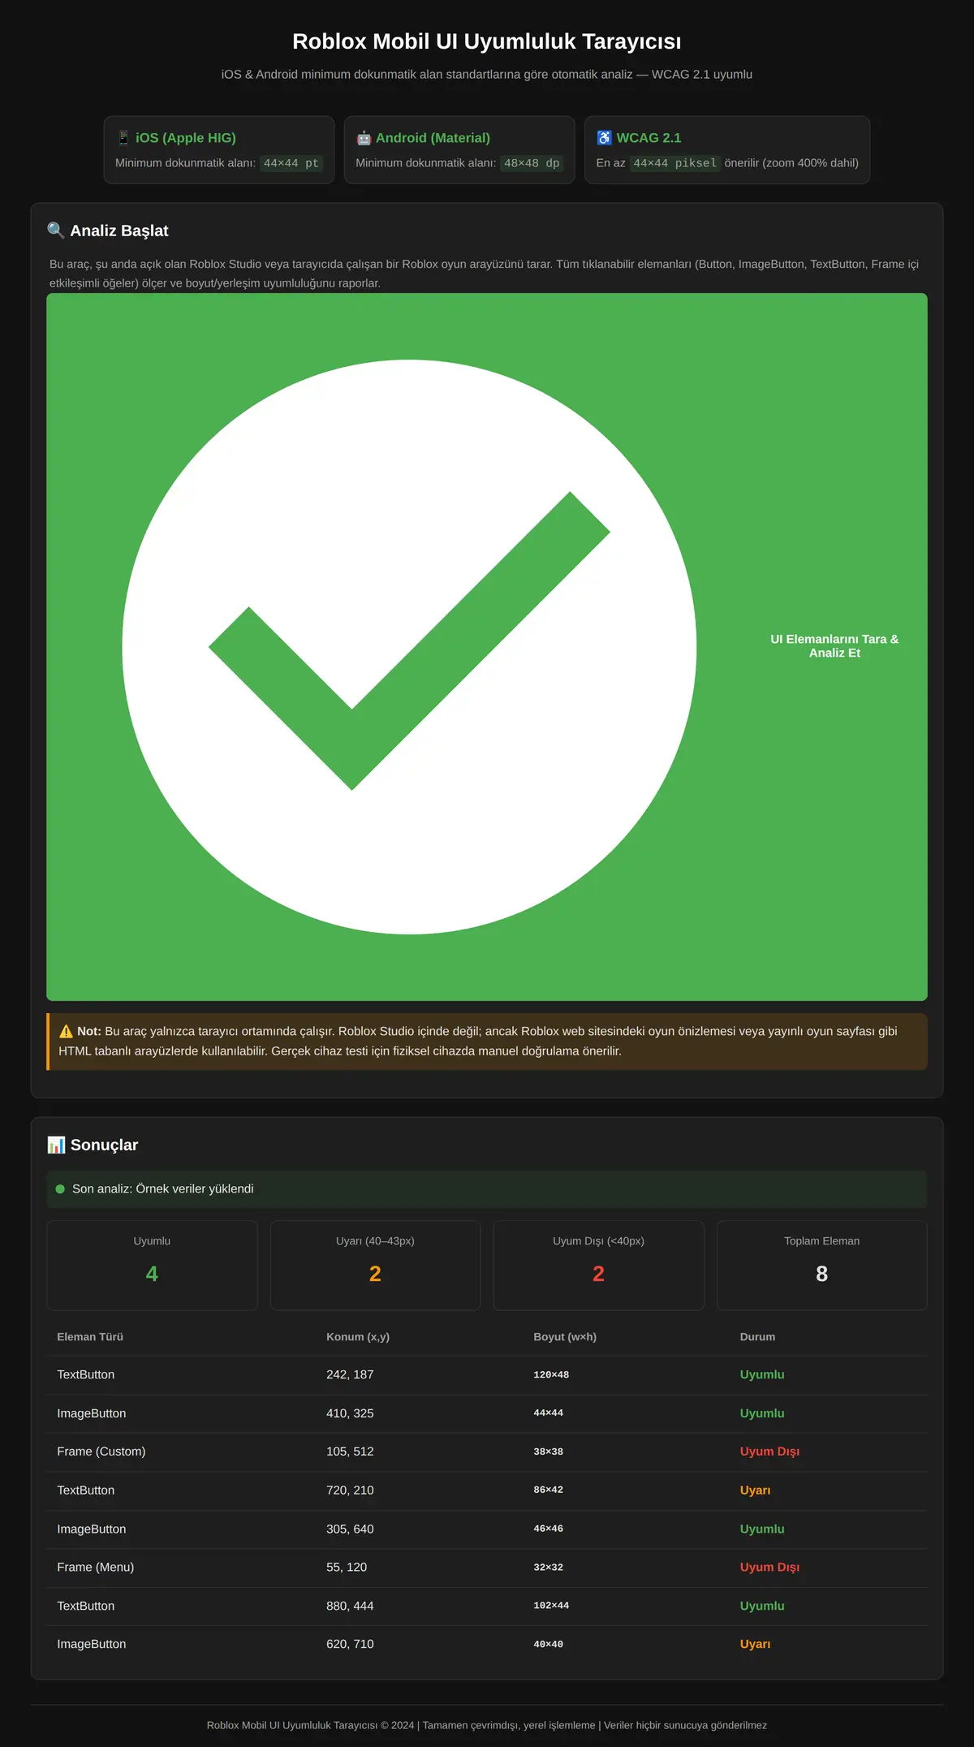Click the '38×38' size cell
The width and height of the screenshot is (974, 1747).
[x=548, y=1452]
